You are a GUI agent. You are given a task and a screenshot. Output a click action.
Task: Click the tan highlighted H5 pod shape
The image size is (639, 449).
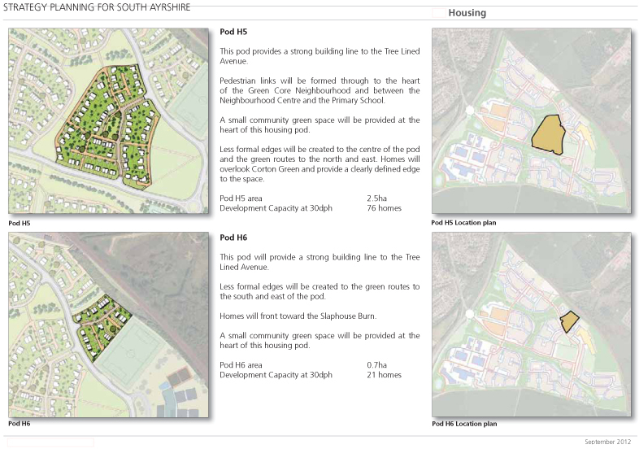(549, 133)
